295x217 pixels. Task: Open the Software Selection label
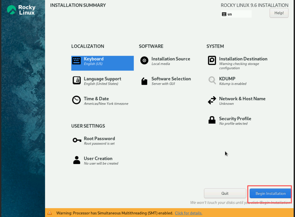tap(171, 79)
